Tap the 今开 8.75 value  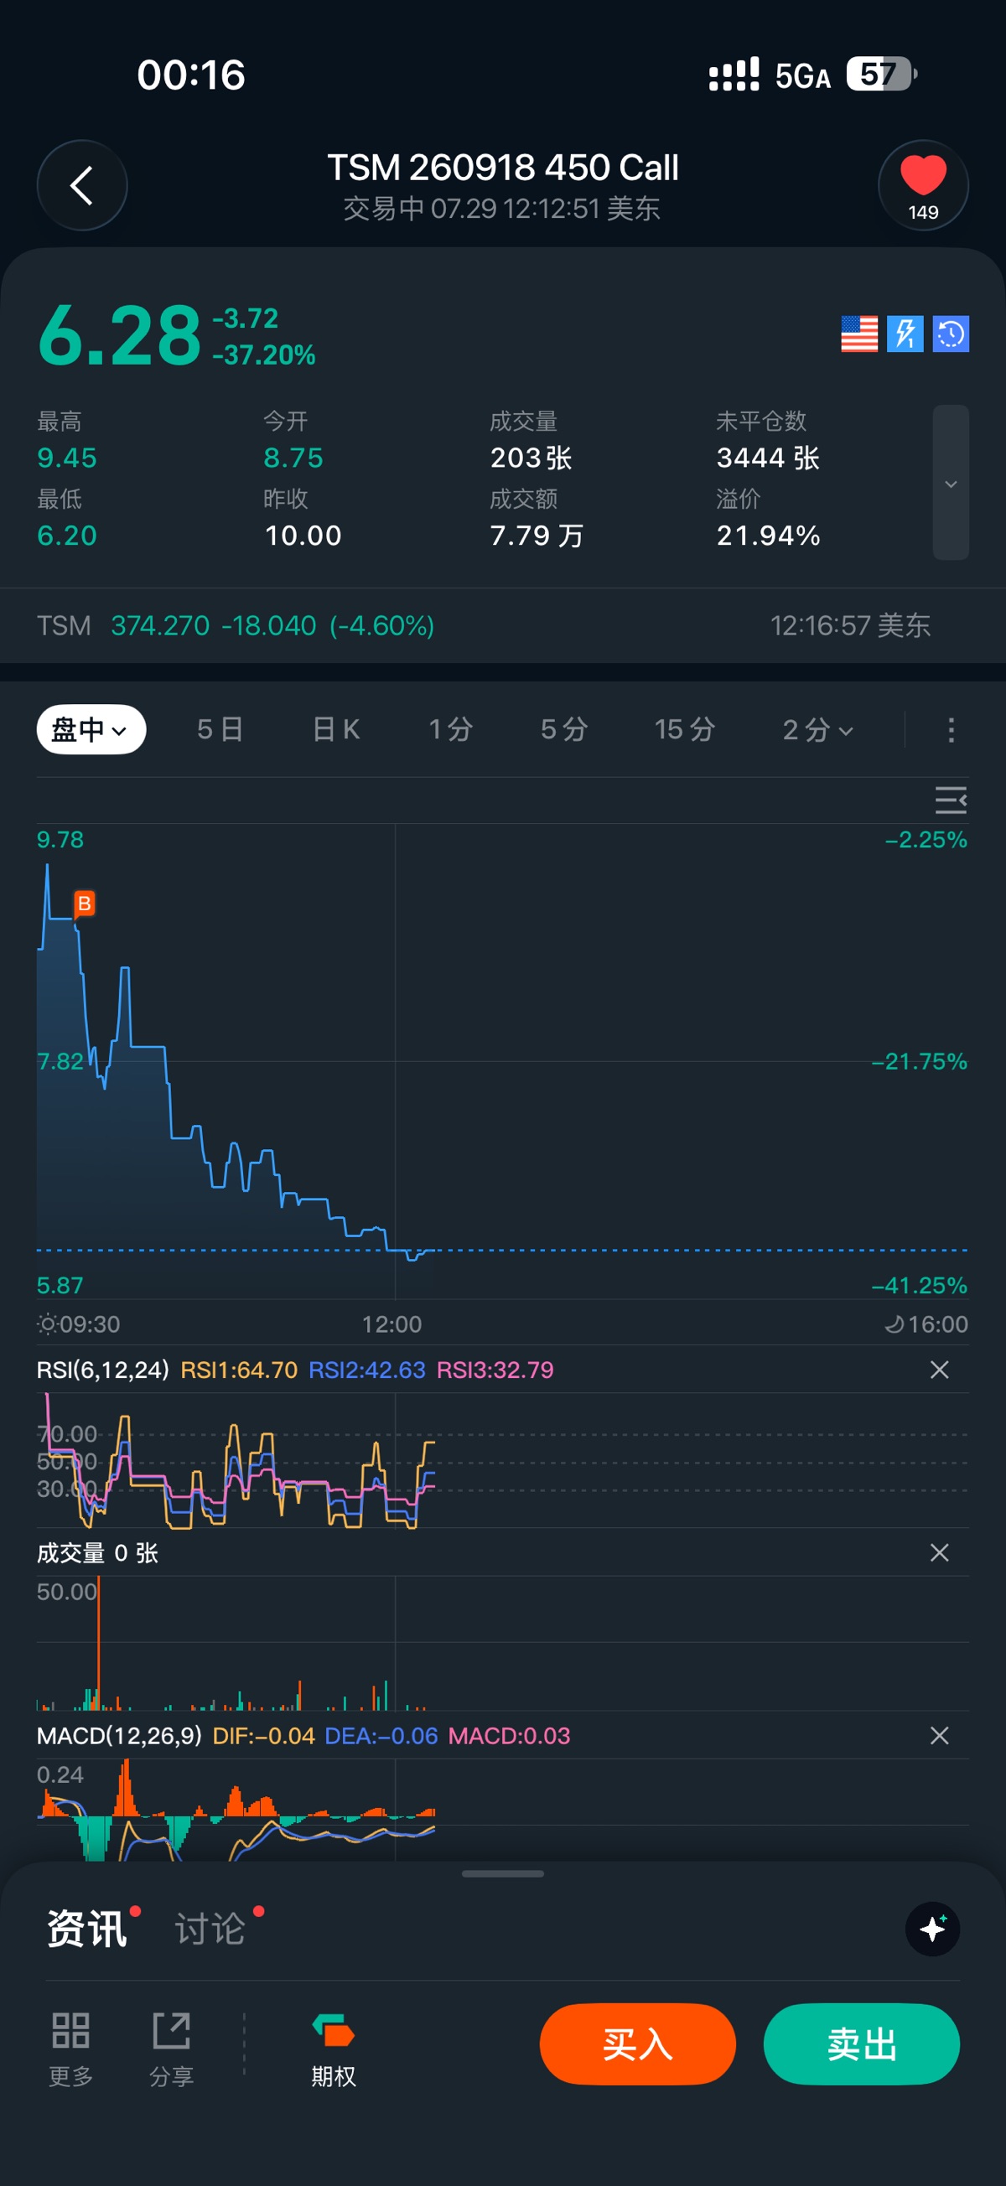(x=293, y=458)
